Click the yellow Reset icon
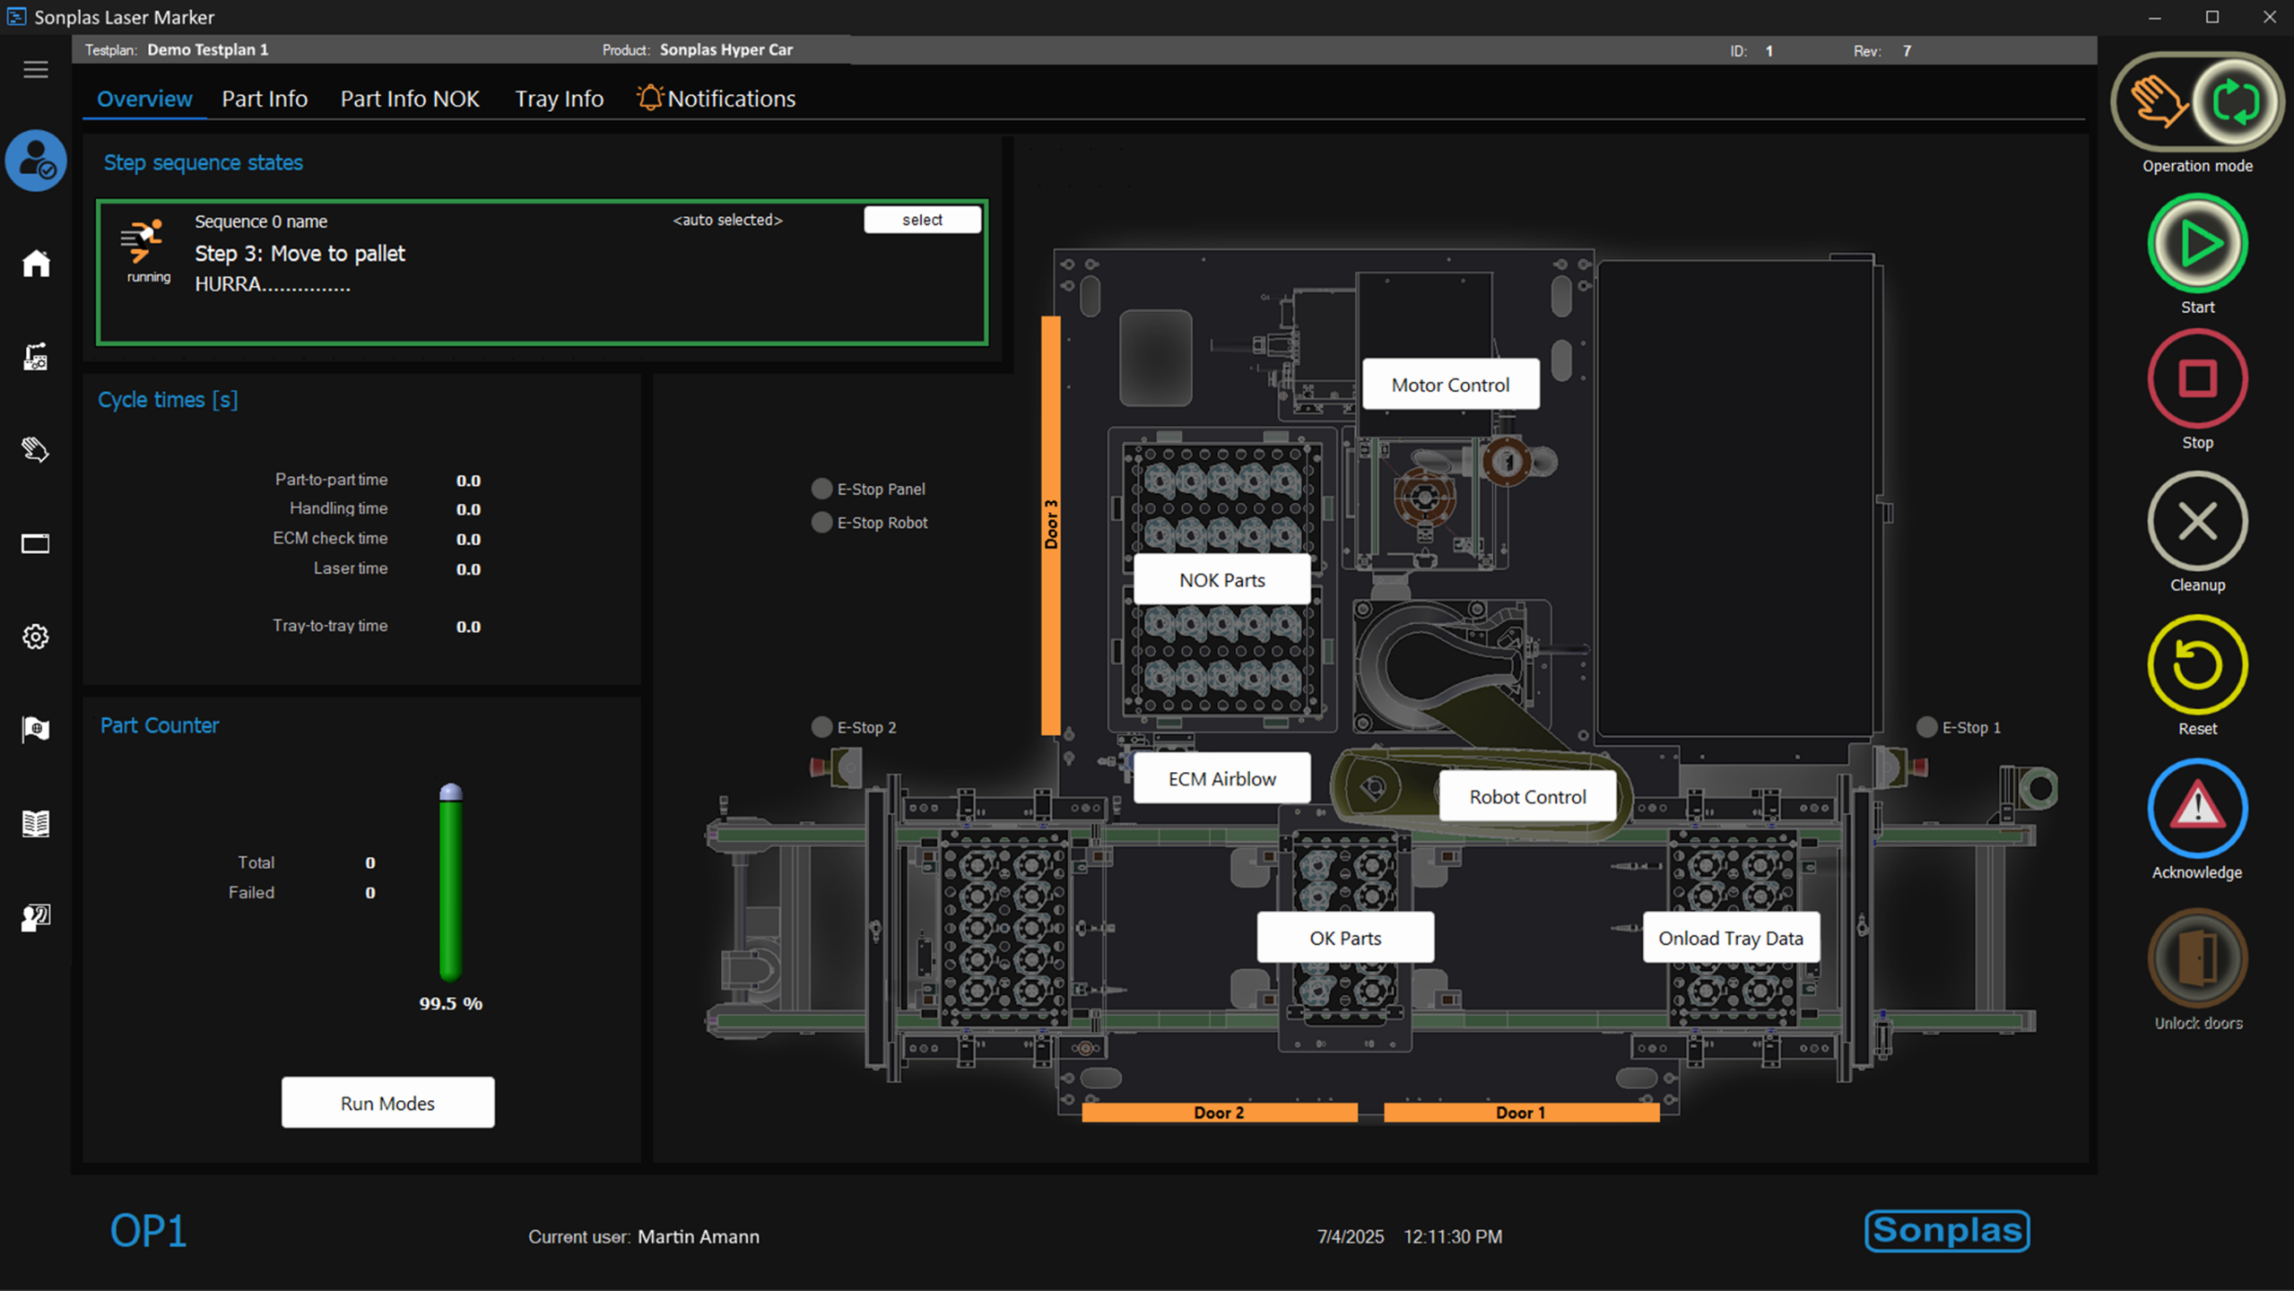2294x1291 pixels. (x=2197, y=664)
